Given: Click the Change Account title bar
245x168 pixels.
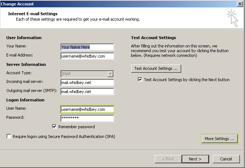Looking at the screenshot, I should coord(119,4).
